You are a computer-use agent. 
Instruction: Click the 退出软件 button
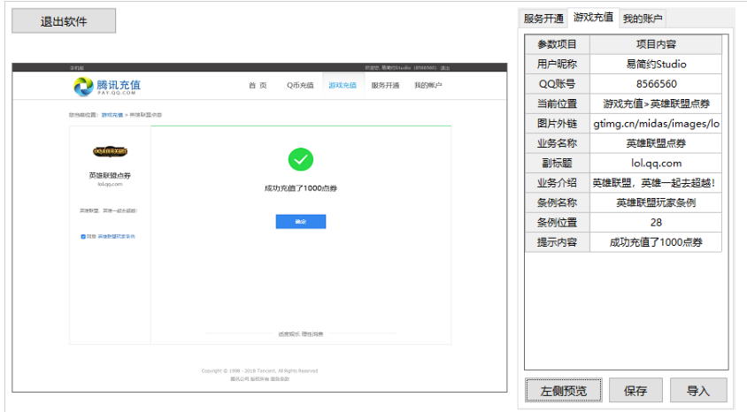64,21
